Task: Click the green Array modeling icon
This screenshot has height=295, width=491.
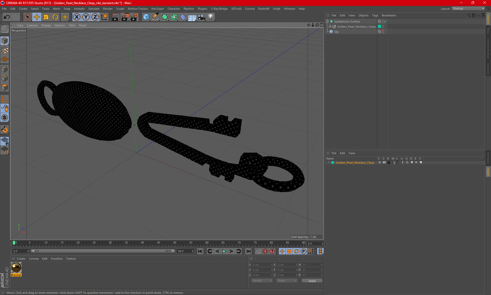Action: coord(174,17)
